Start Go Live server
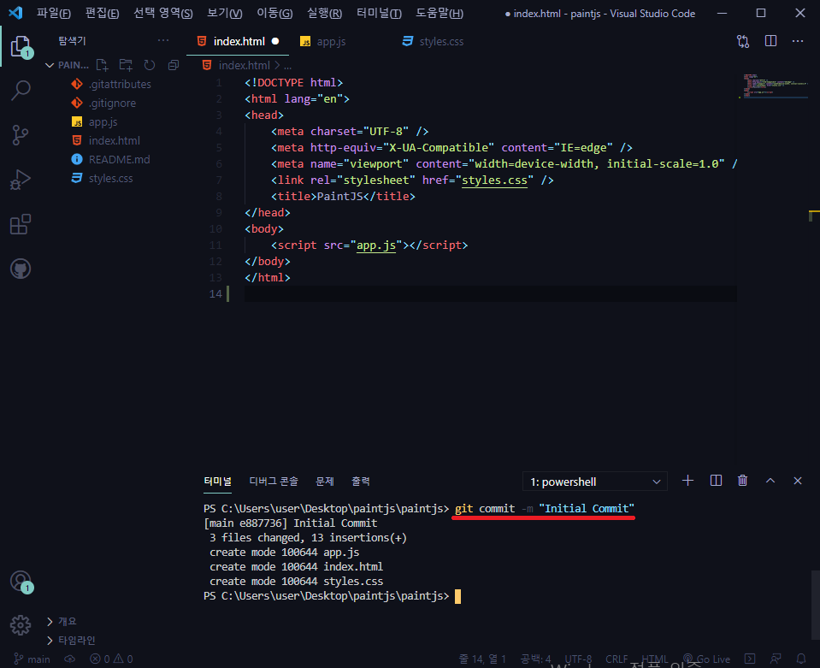 [706, 659]
